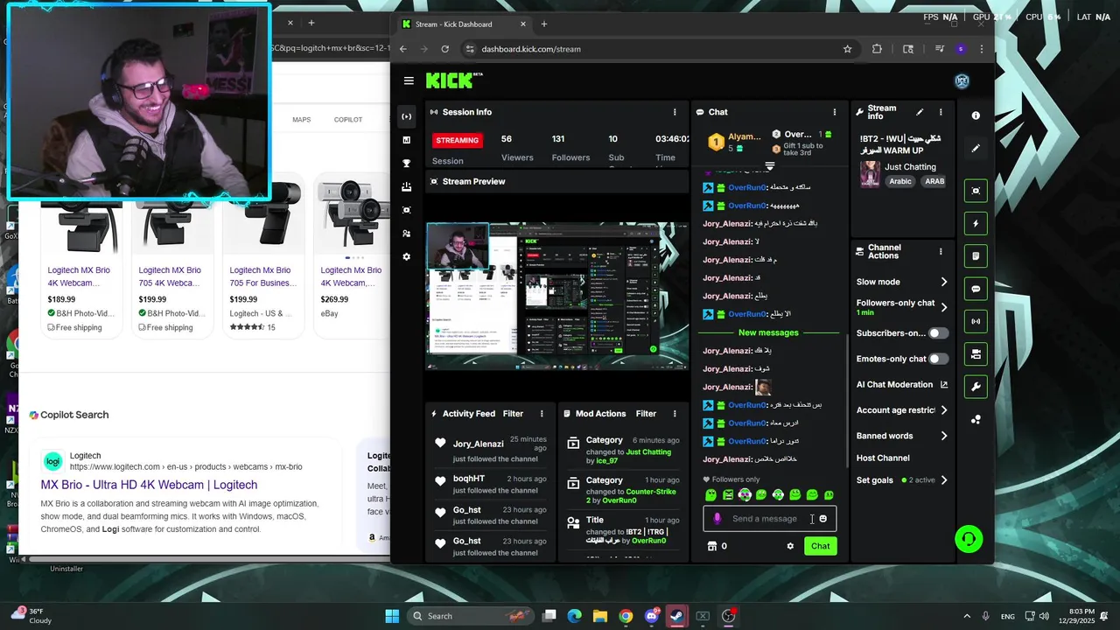Screen dimensions: 1120x630
Task: Select MAPS tab in Bing window
Action: (302, 120)
